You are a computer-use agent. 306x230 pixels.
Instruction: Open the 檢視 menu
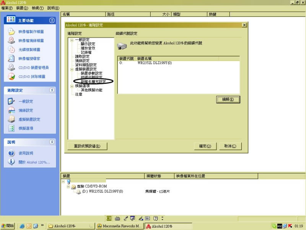tap(37, 8)
